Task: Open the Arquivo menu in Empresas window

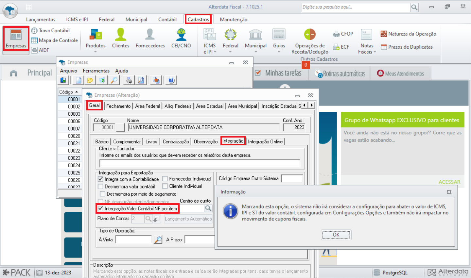Action: (x=69, y=71)
